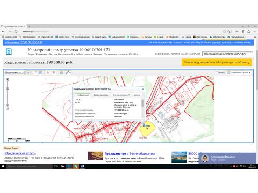
Task: Click the yellow order documents from Росреестр button
Action: (217, 62)
